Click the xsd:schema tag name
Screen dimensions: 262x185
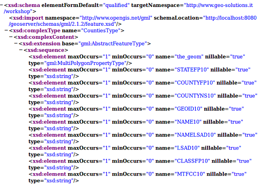pos(24,5)
